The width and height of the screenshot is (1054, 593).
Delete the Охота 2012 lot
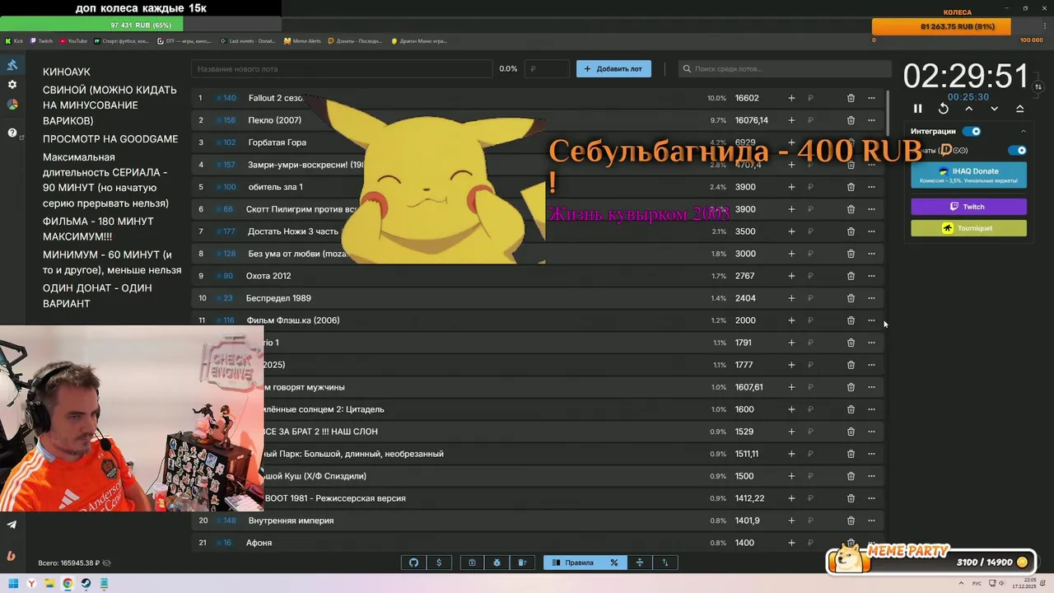click(x=851, y=276)
